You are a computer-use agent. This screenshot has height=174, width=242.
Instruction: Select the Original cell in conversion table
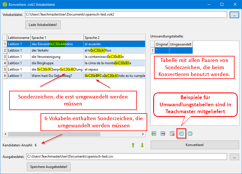(162, 50)
